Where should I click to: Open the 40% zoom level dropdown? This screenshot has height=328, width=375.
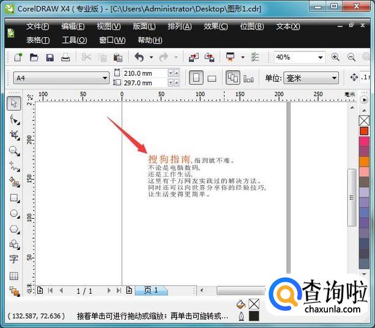coord(321,57)
